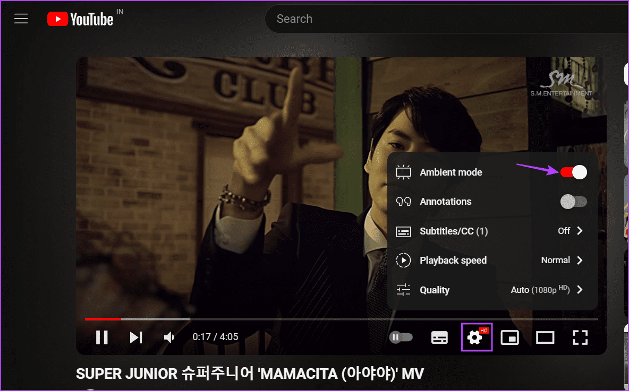Viewport: 629px width, 391px height.
Task: Click the 'Normal' playback speed value
Action: point(556,260)
